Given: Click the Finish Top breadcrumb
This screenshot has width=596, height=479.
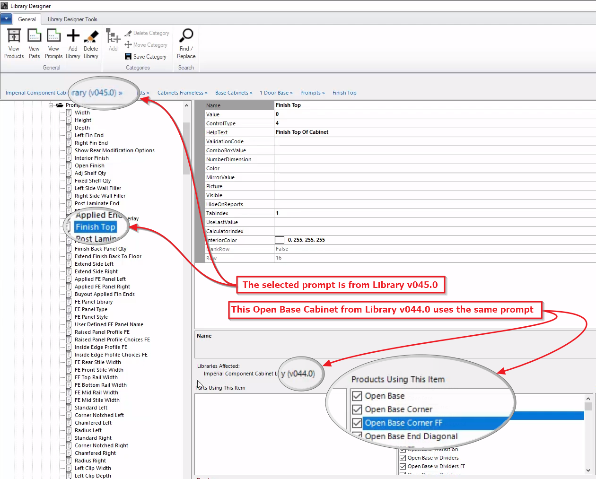Looking at the screenshot, I should 344,93.
